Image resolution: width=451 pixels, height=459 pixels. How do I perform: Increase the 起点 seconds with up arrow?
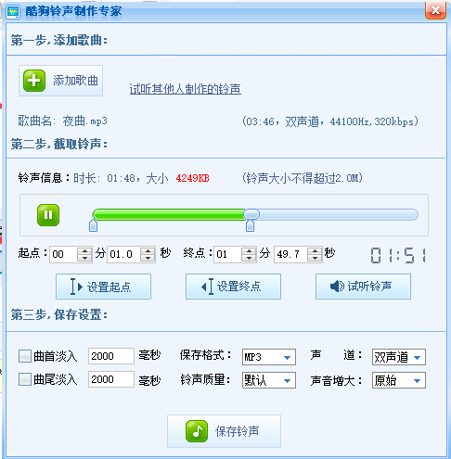pyautogui.click(x=148, y=250)
